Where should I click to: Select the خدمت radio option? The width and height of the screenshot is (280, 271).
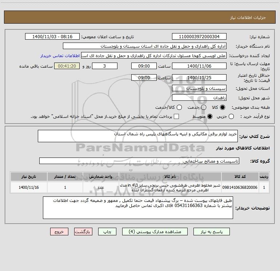(204, 107)
